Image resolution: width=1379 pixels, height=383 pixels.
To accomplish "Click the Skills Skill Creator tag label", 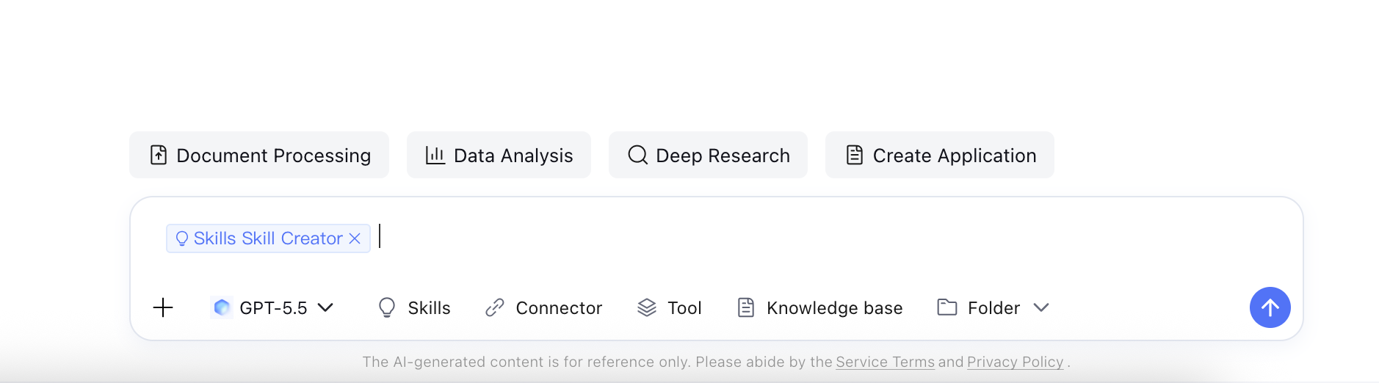I will pyautogui.click(x=268, y=238).
